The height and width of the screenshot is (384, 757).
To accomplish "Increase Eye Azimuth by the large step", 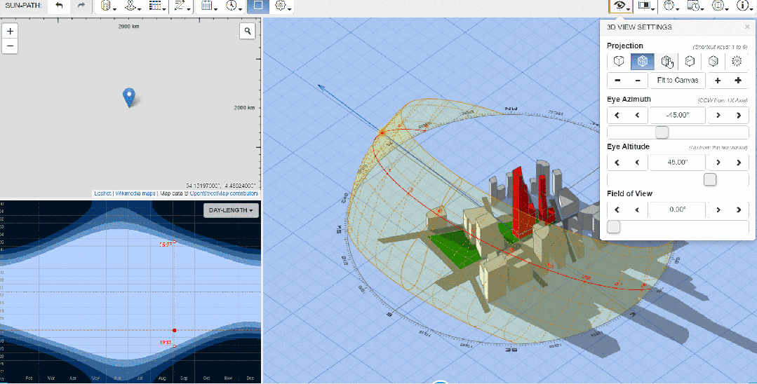I will coord(739,116).
